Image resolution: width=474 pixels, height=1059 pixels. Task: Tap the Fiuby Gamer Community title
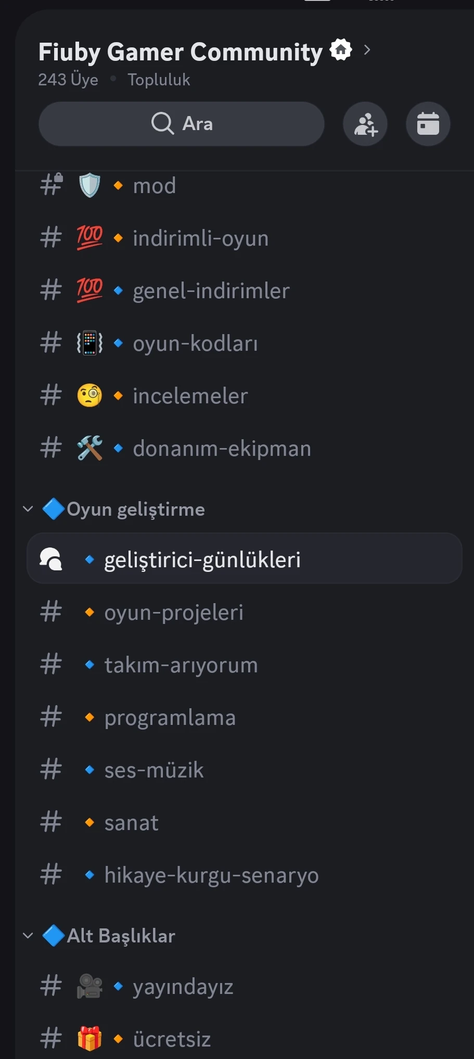[181, 52]
